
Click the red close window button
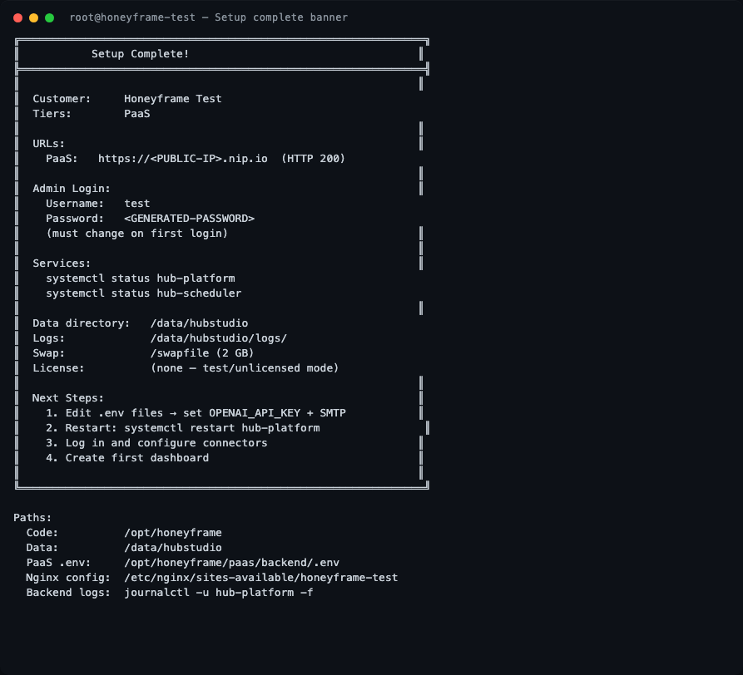(17, 17)
